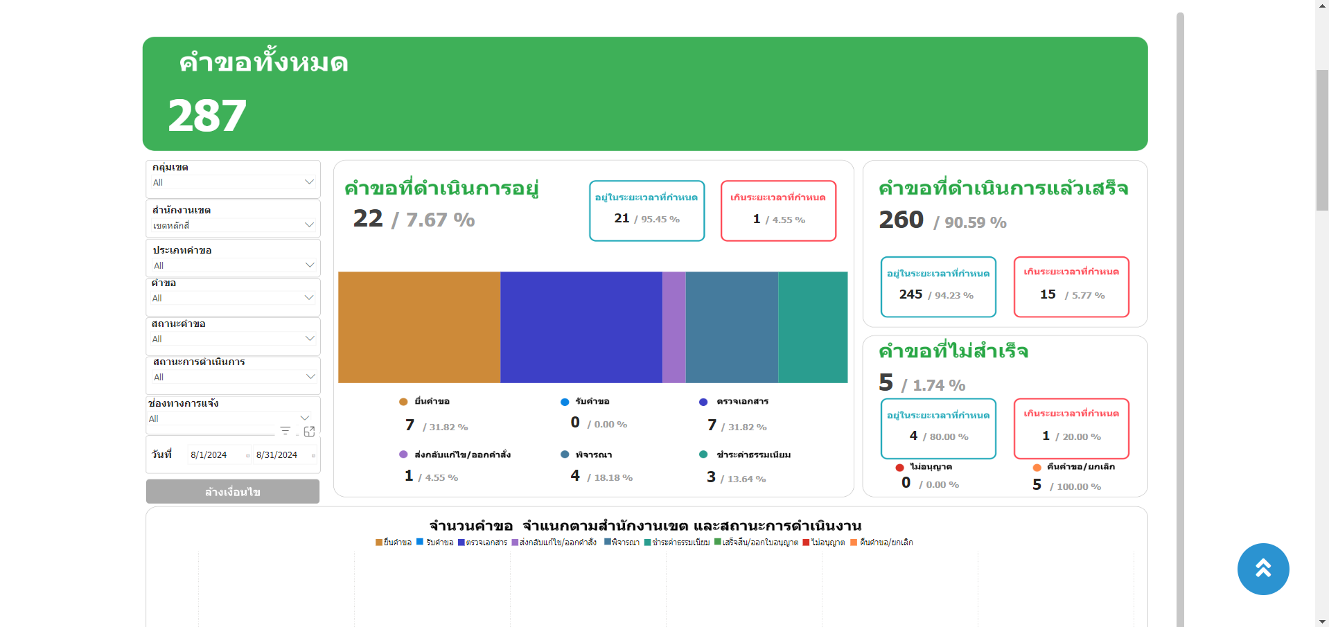Open calendar picker for 8/31/2024 end date
Screen dimensions: 1329x627
pos(313,455)
